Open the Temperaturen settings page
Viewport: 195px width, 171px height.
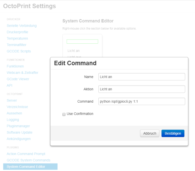point(17,38)
